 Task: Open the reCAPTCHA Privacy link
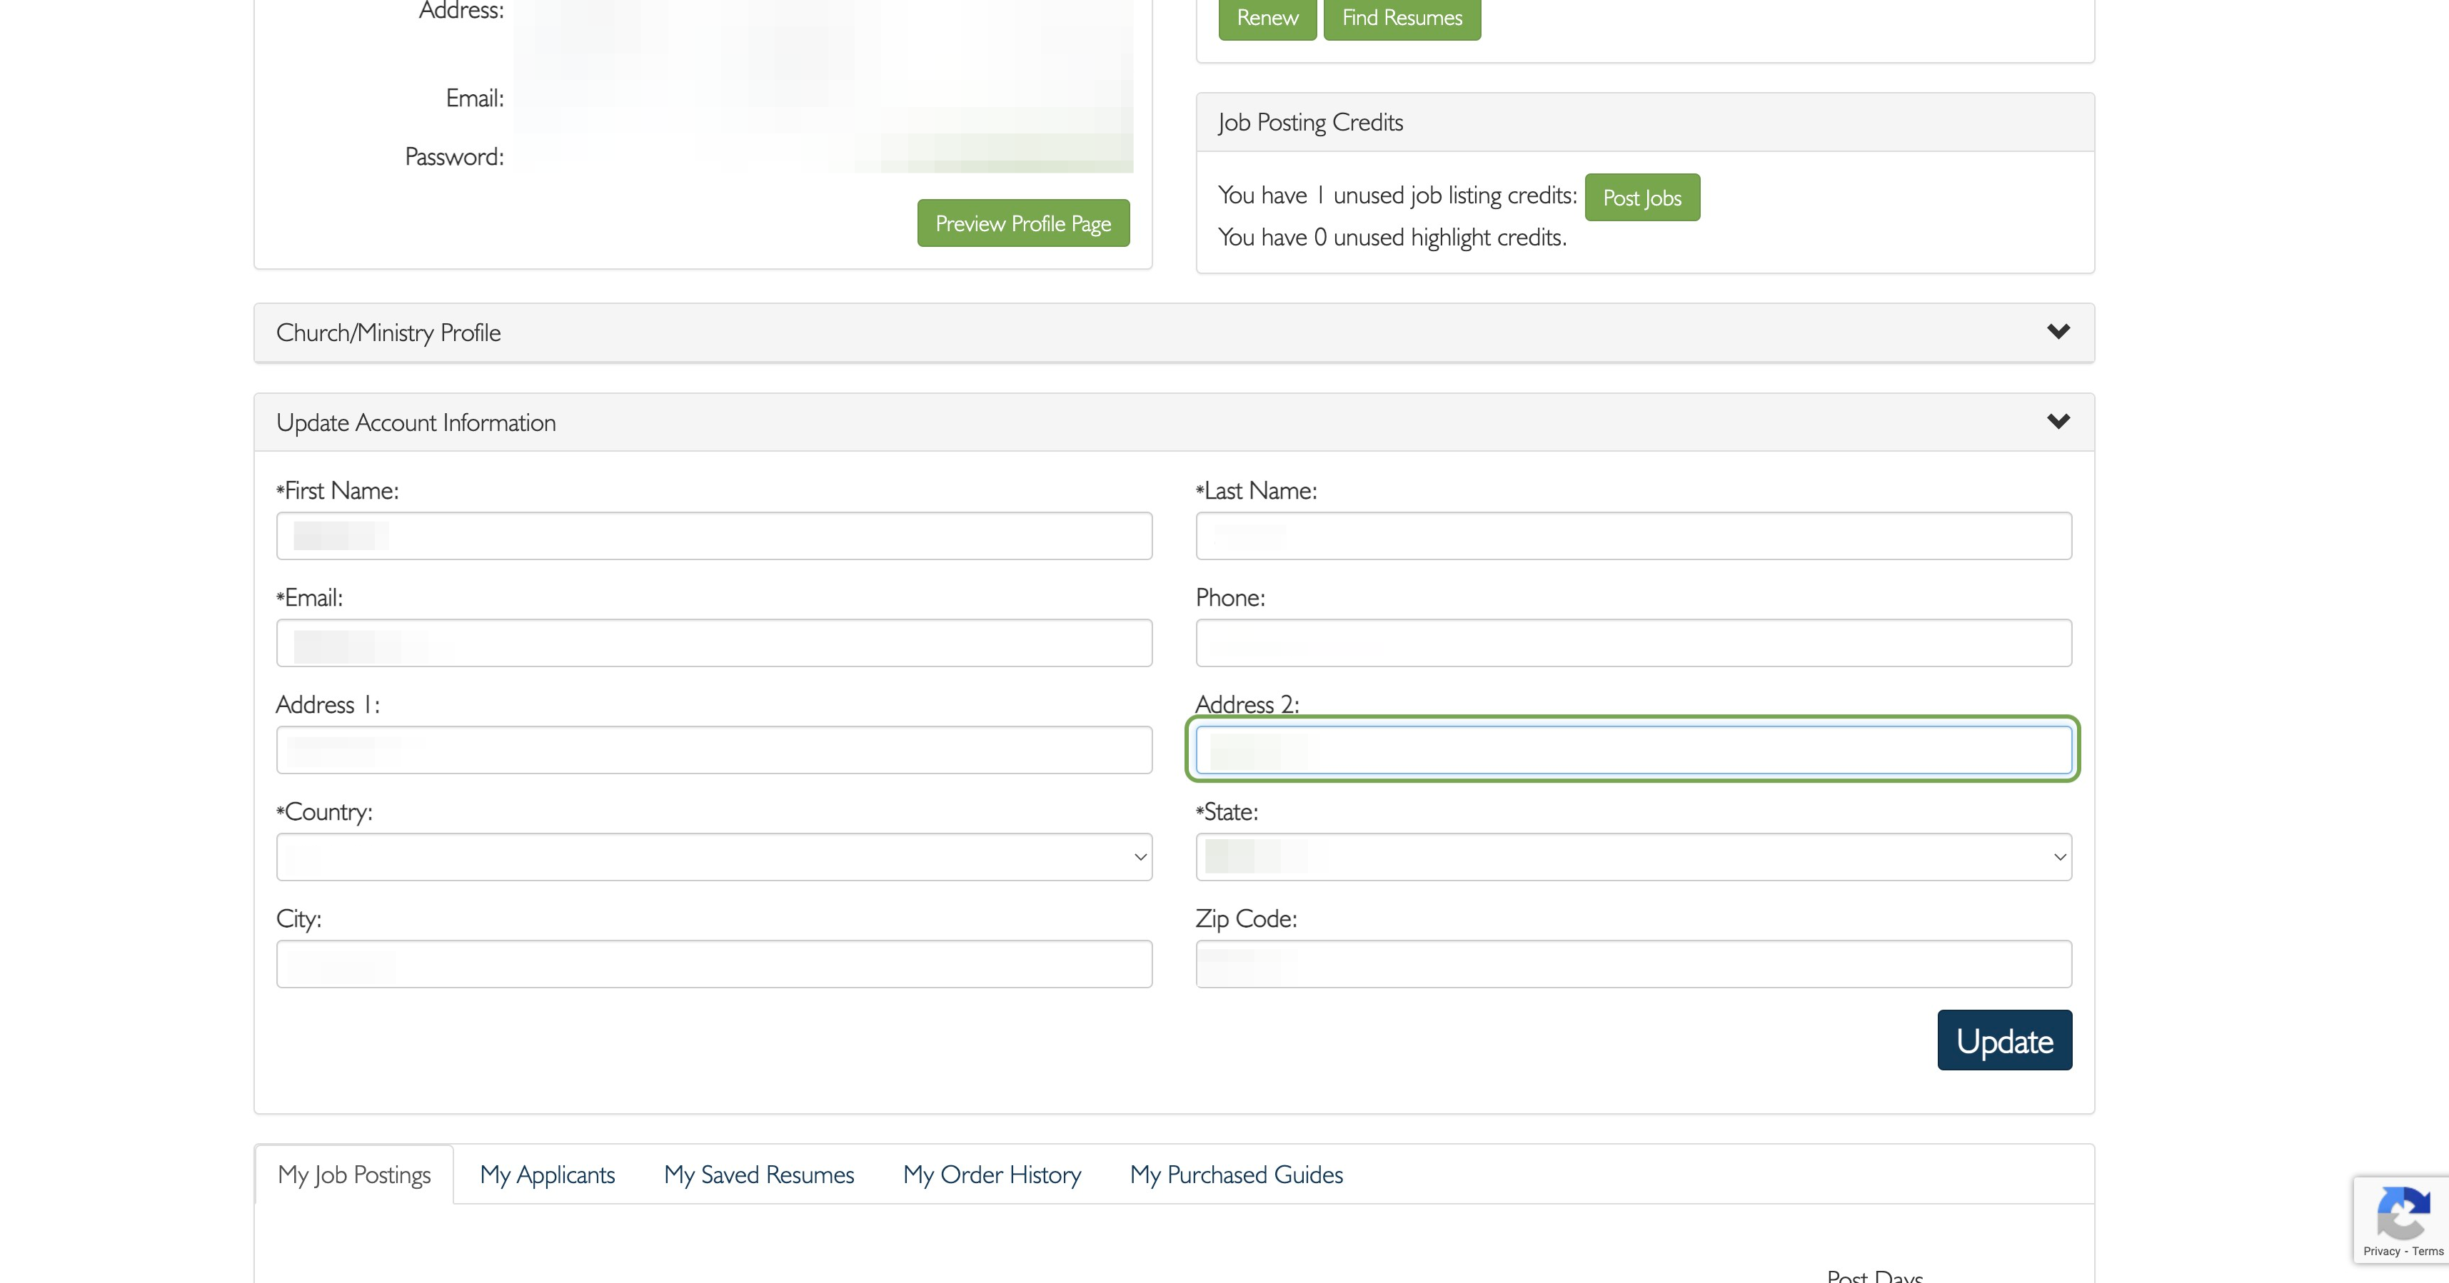click(2380, 1252)
